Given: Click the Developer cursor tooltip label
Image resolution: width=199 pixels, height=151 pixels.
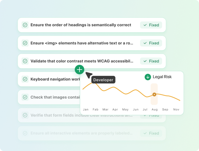Looking at the screenshot, I should click(103, 80).
